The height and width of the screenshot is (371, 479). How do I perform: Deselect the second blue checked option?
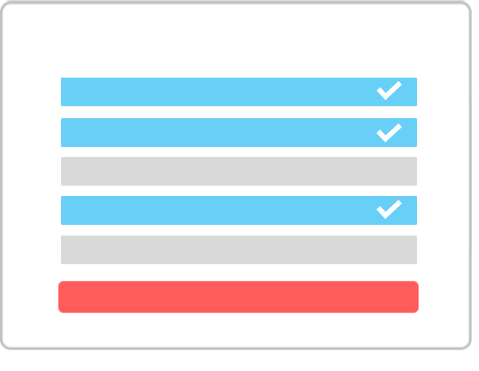(x=239, y=132)
